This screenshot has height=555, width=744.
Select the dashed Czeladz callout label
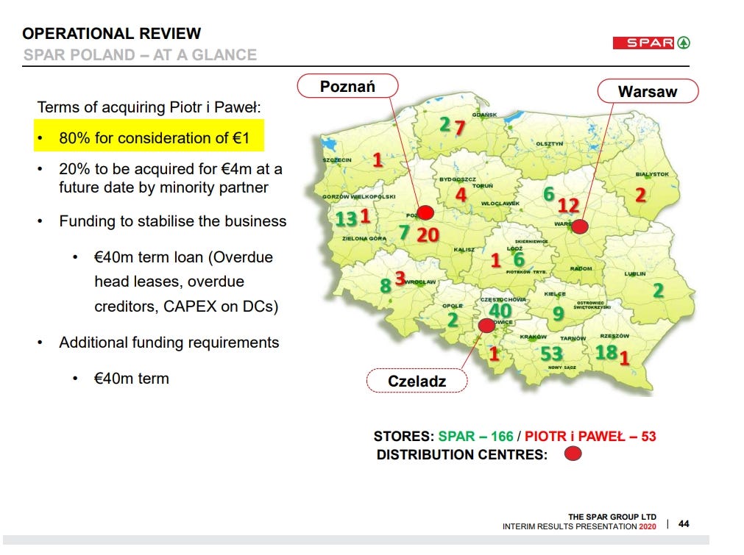(417, 381)
